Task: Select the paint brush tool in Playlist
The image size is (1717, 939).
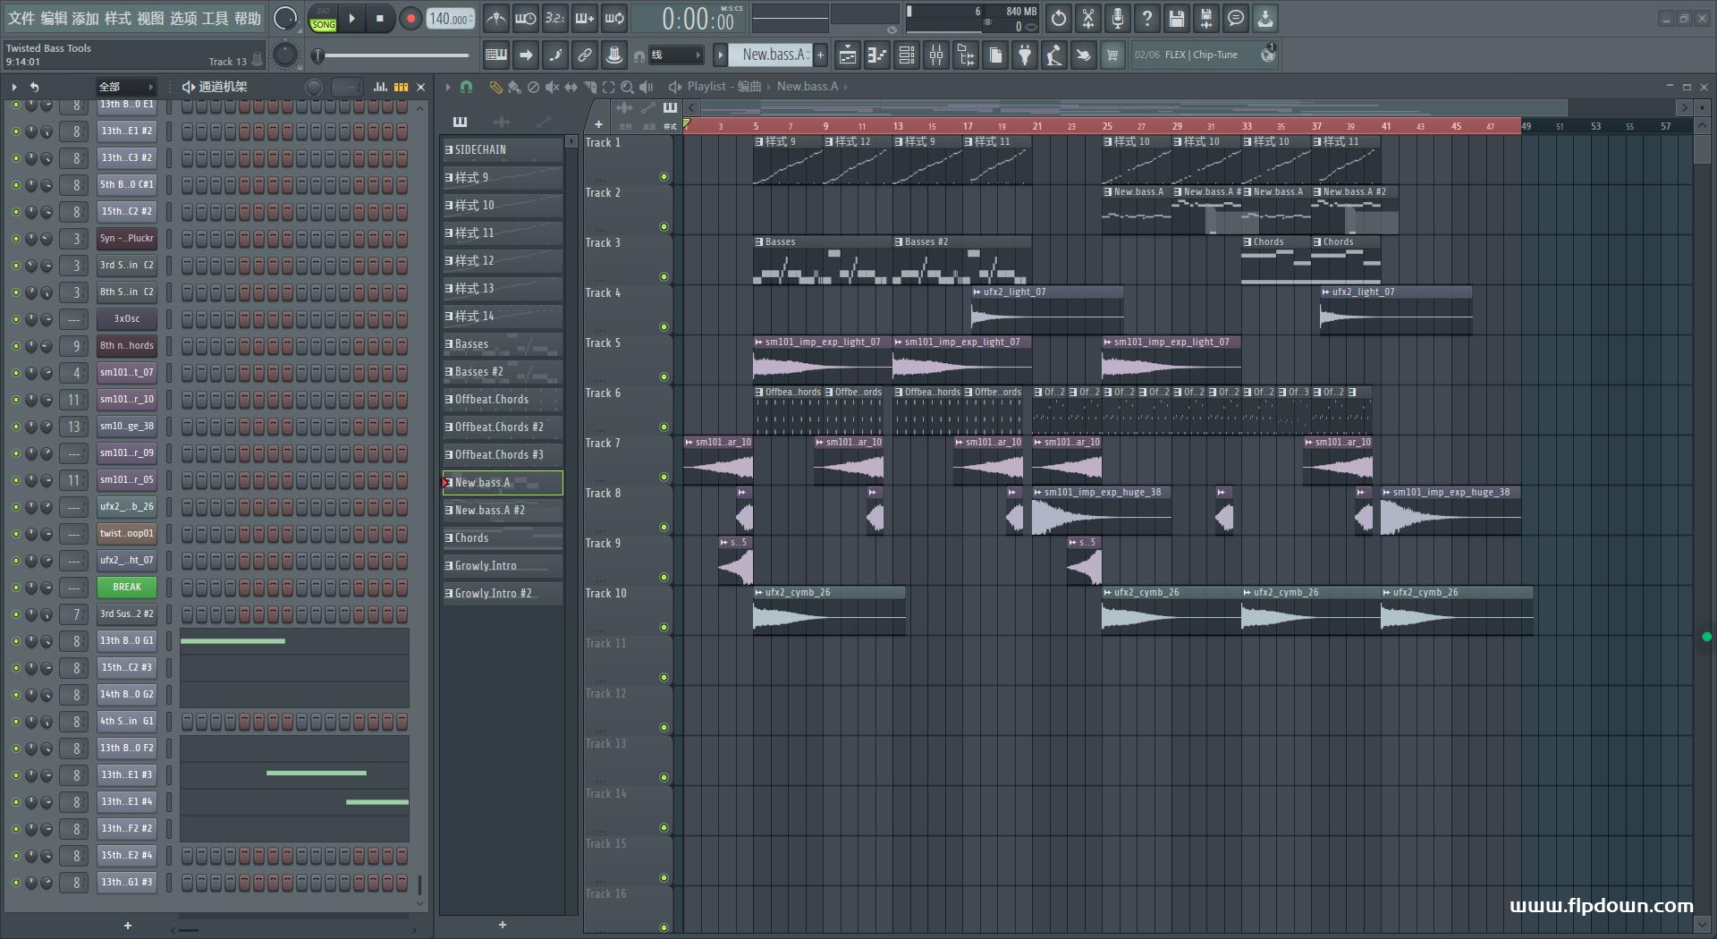Action: tap(514, 87)
